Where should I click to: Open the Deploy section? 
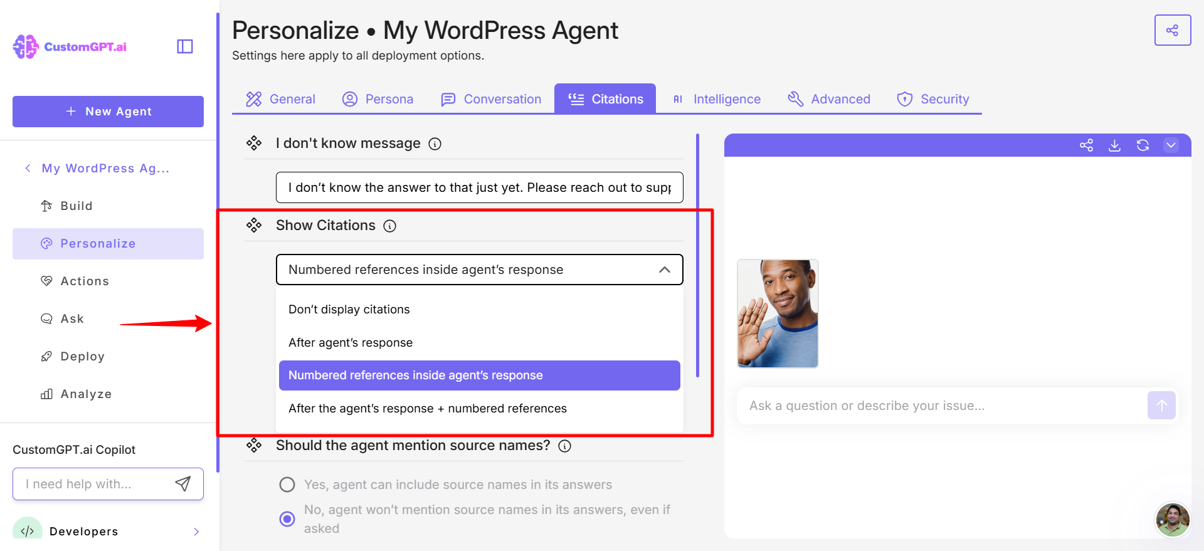(x=108, y=356)
